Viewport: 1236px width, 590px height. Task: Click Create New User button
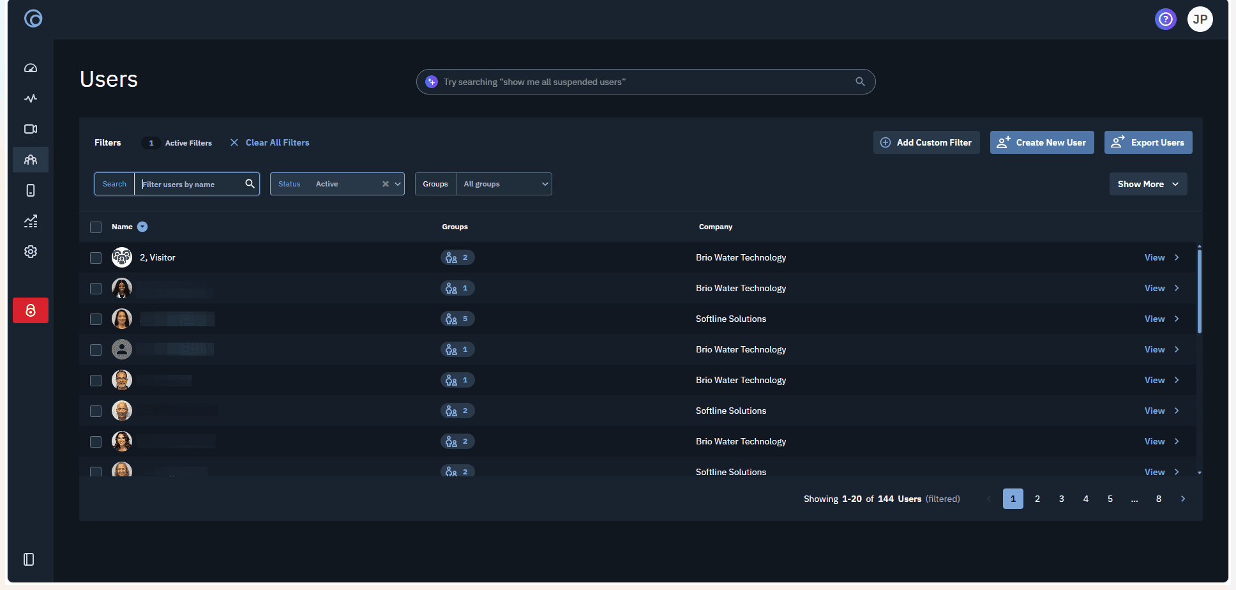coord(1042,142)
